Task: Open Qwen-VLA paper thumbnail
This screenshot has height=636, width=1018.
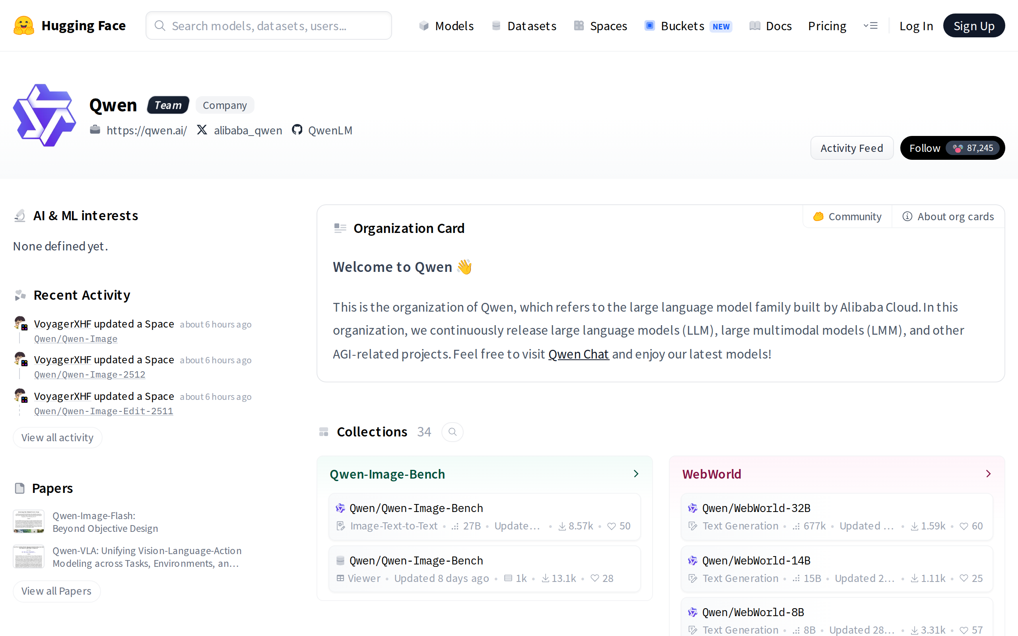Action: tap(29, 557)
